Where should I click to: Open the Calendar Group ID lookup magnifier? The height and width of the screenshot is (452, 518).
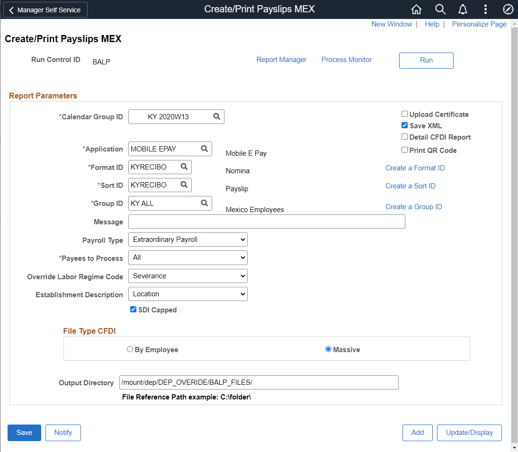(216, 116)
